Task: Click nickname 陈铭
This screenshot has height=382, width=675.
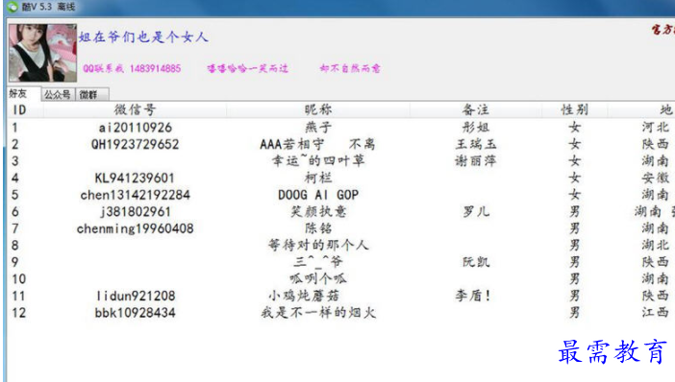Action: 318,228
